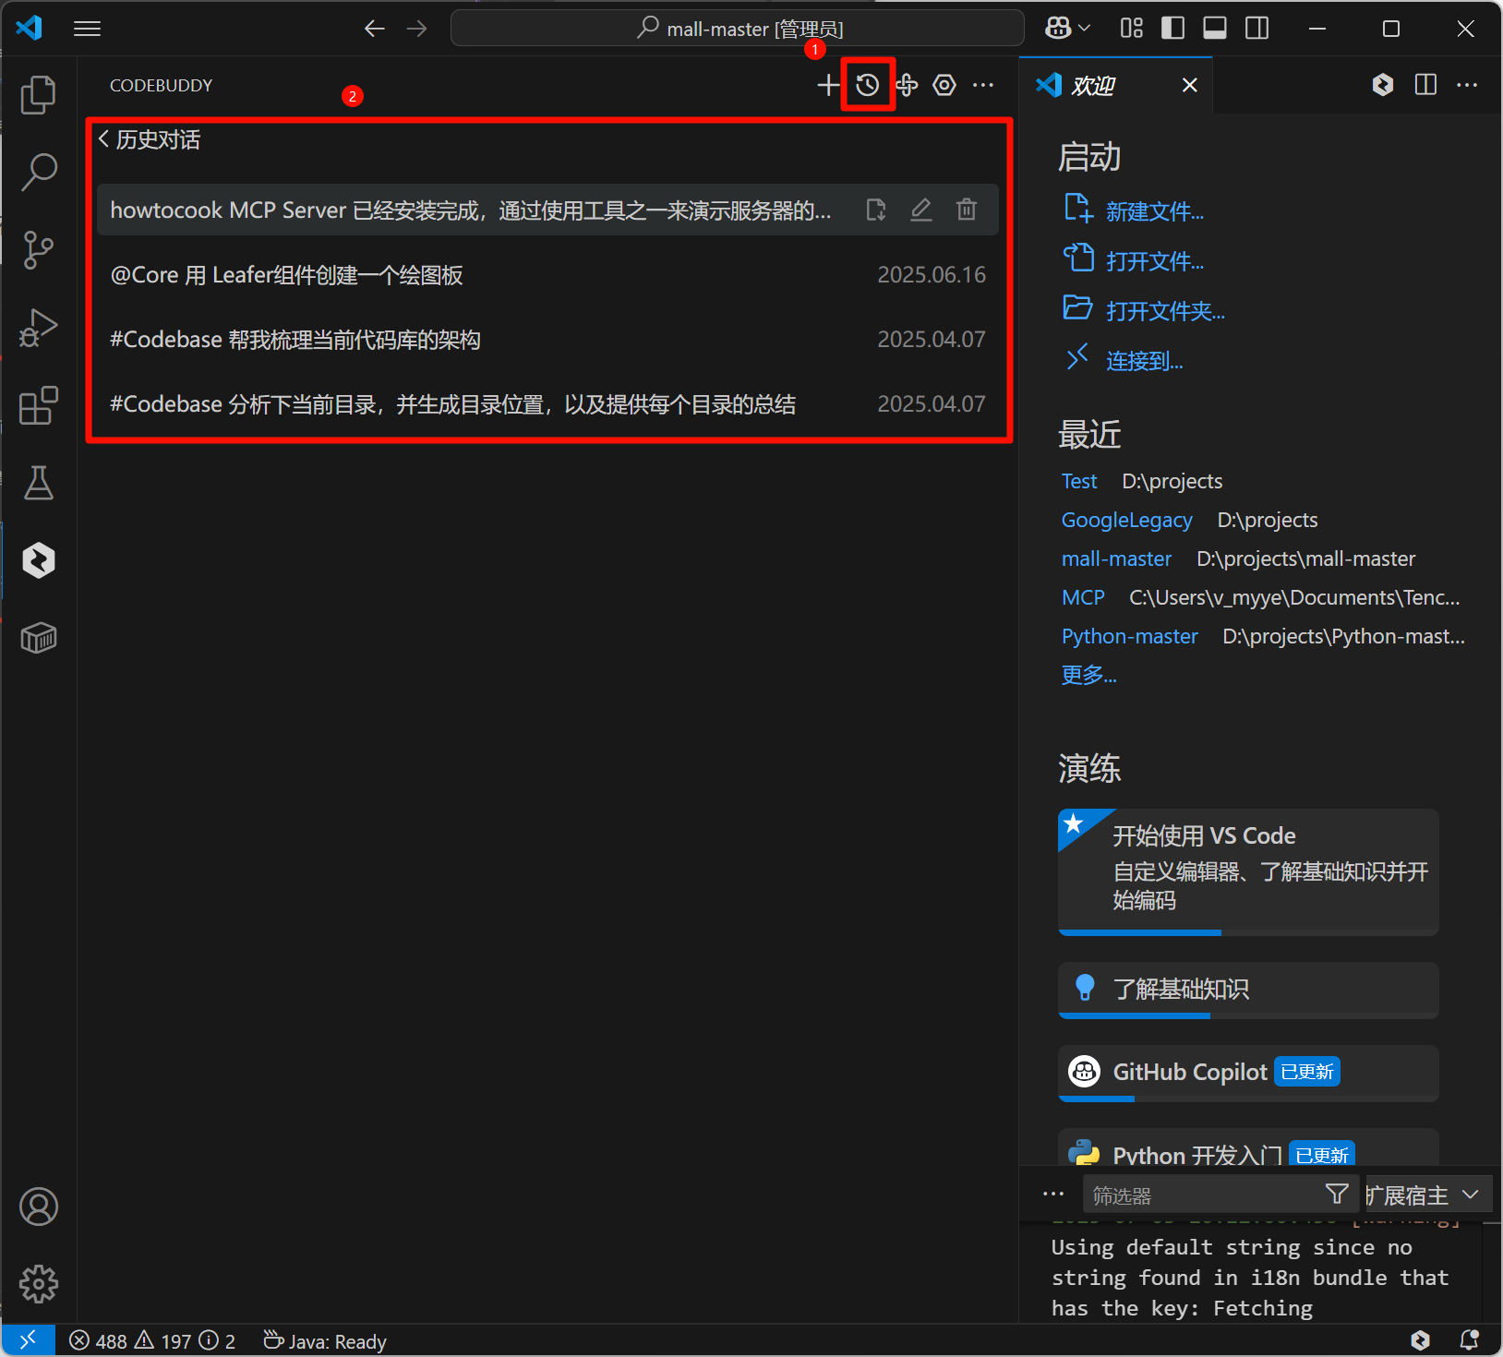Open the Testing flask icon
The height and width of the screenshot is (1357, 1503).
click(x=38, y=483)
